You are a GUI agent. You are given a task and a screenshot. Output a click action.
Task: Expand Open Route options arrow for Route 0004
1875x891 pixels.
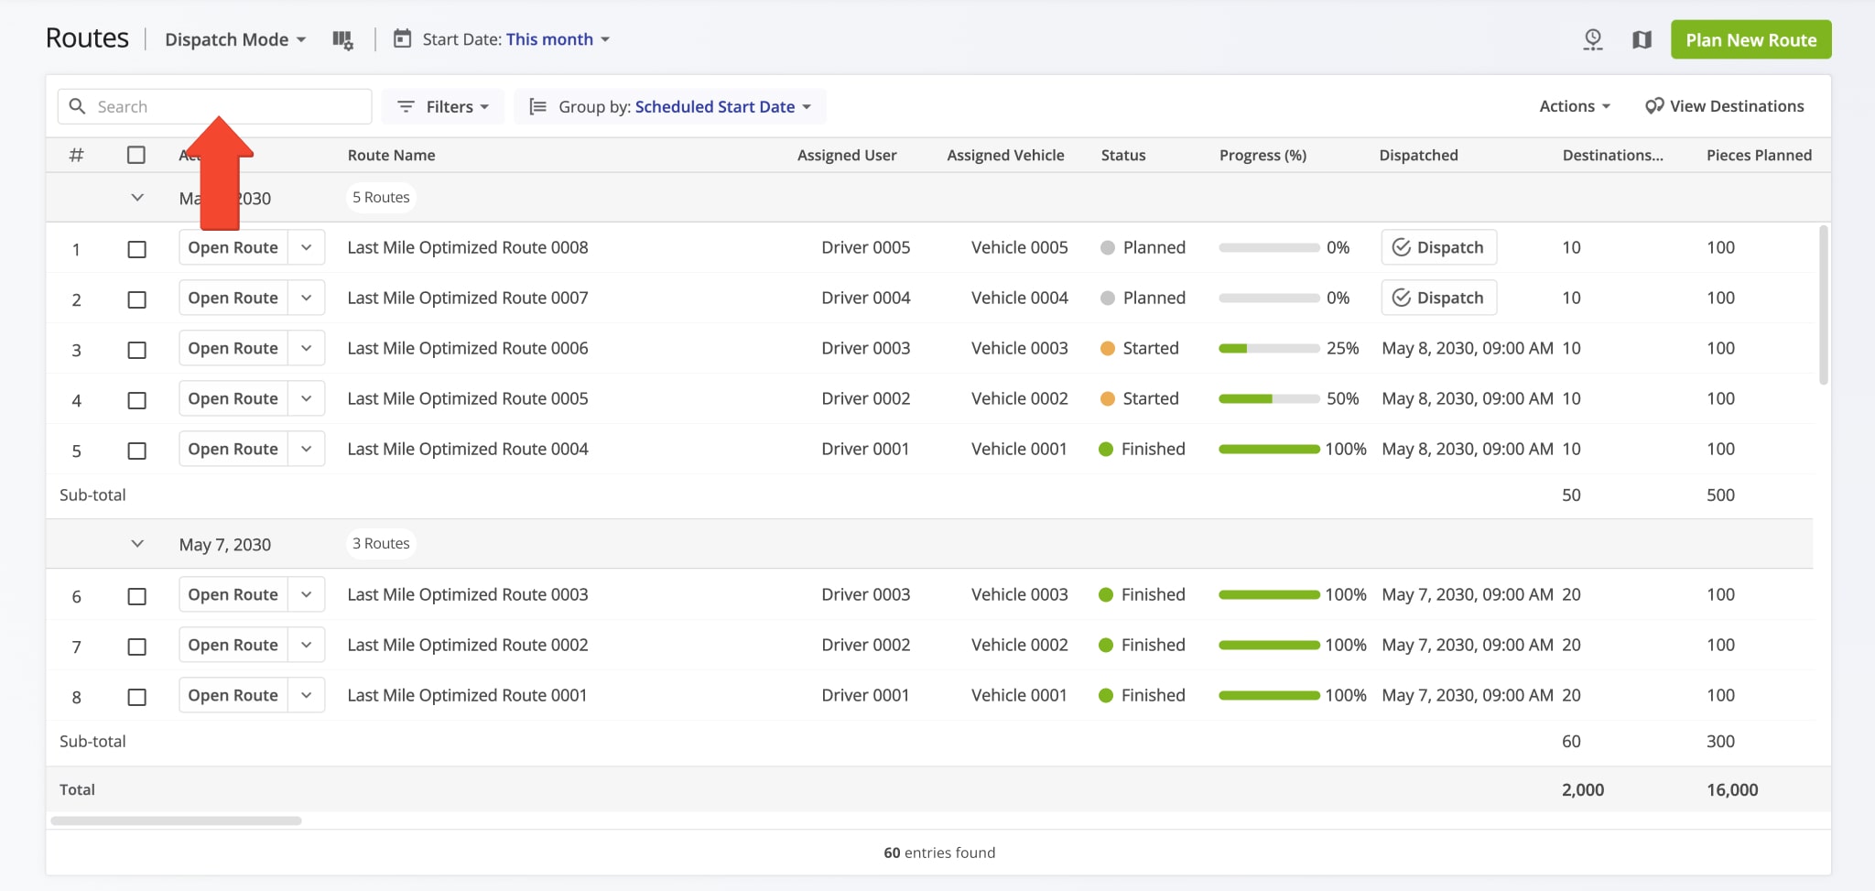pyautogui.click(x=307, y=449)
